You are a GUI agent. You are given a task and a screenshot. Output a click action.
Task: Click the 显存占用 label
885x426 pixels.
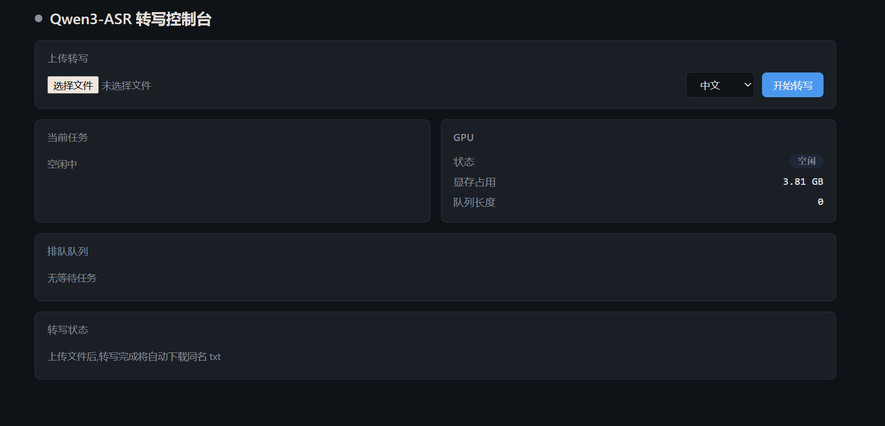(x=474, y=182)
